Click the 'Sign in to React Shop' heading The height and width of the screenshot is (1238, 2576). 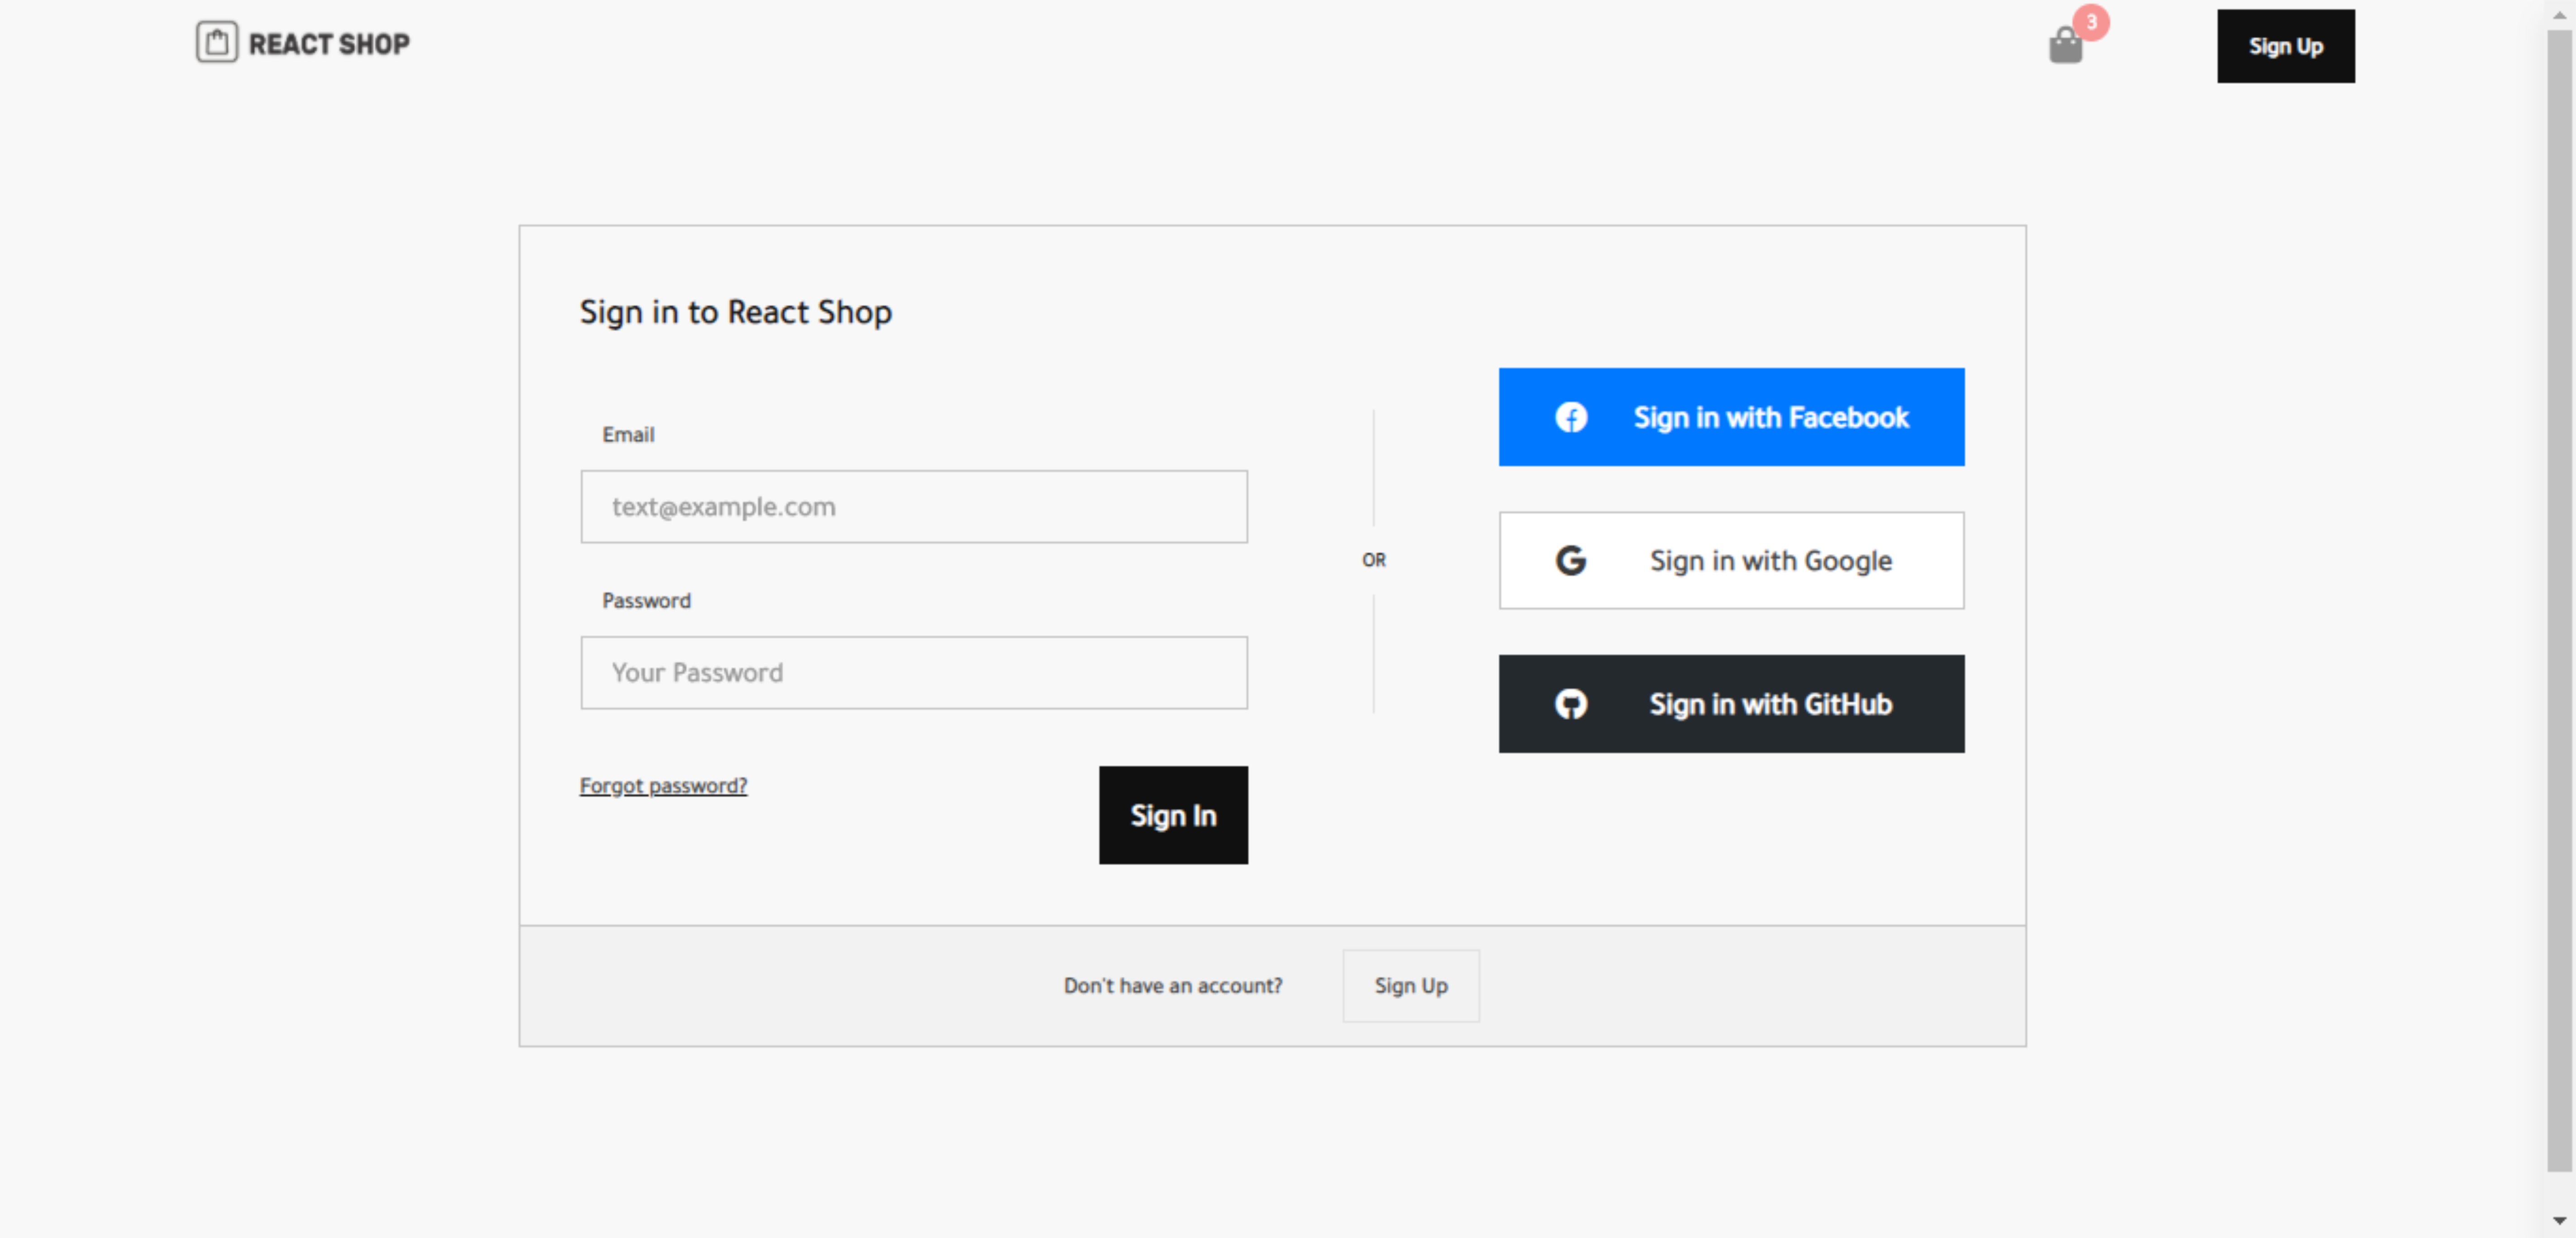pos(736,312)
